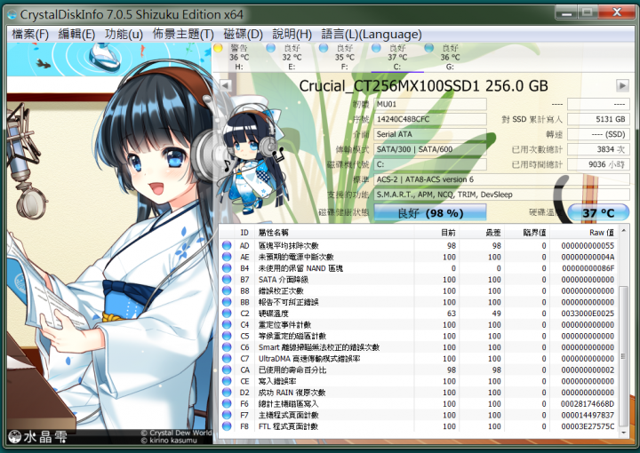The height and width of the screenshot is (453, 640).
Task: Open the 佈景主題(T) menu
Action: (183, 35)
